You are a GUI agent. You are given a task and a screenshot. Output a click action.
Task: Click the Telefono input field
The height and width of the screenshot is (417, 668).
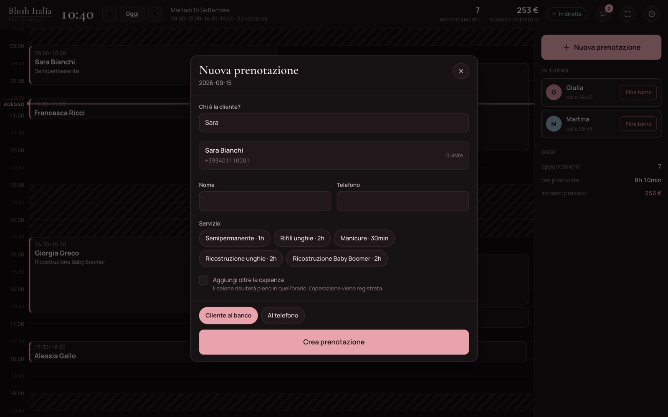[403, 201]
